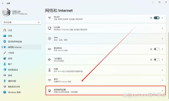The image size is (169, 101).
Task: Open the VPN settings title
Action: [x=56, y=38]
